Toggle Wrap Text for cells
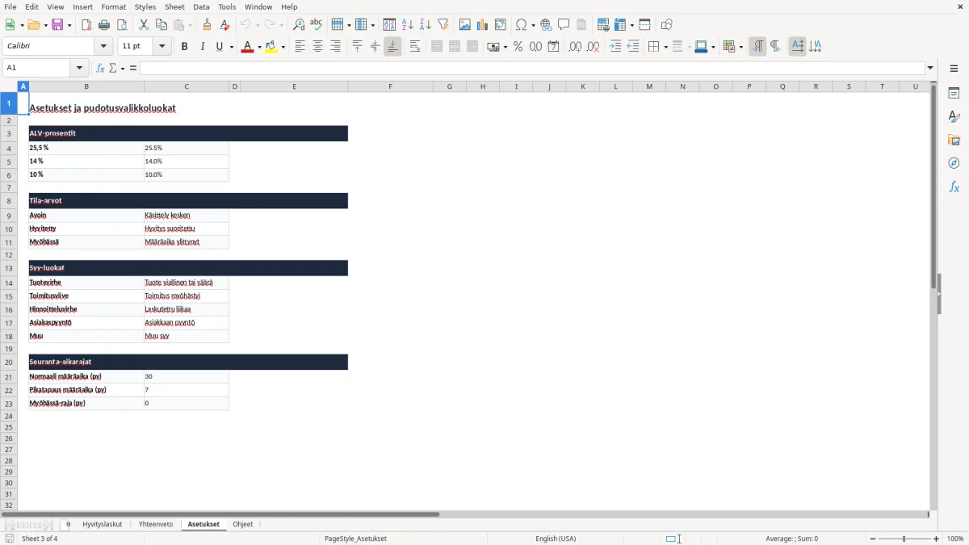 [415, 47]
